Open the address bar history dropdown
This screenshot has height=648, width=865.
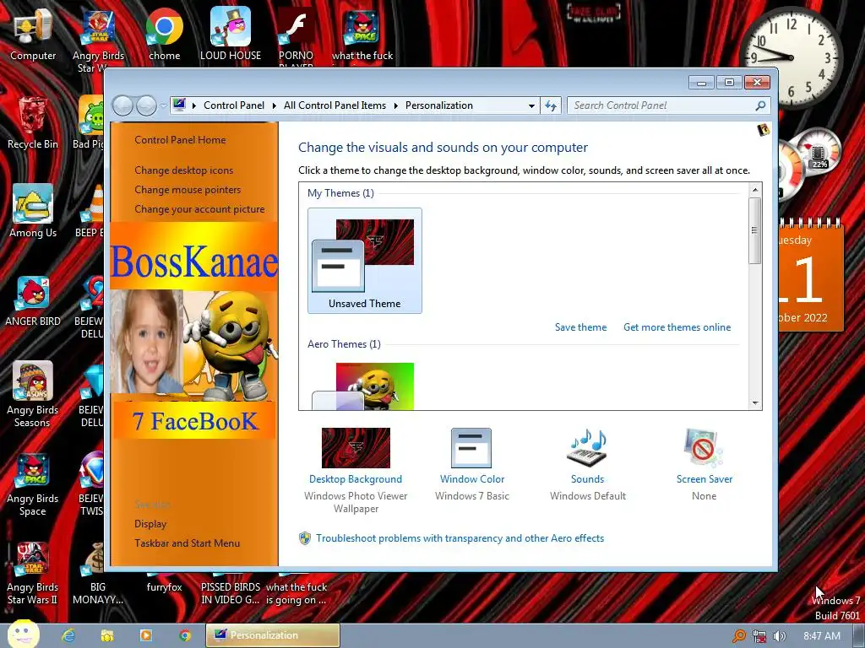click(x=531, y=105)
